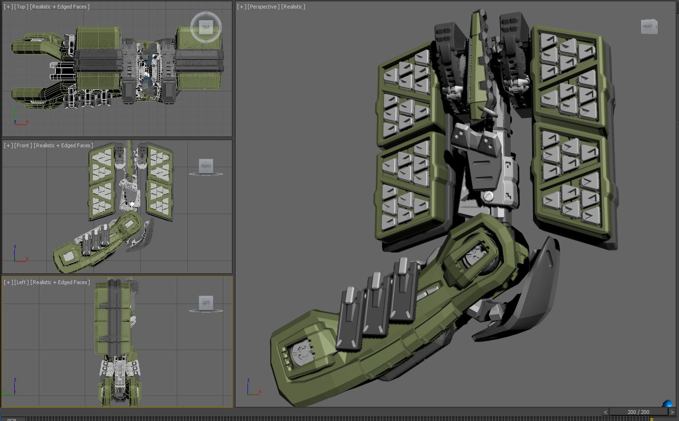Click the ViewCube in the Perspective viewport
Viewport: 679px width, 421px height.
648,27
